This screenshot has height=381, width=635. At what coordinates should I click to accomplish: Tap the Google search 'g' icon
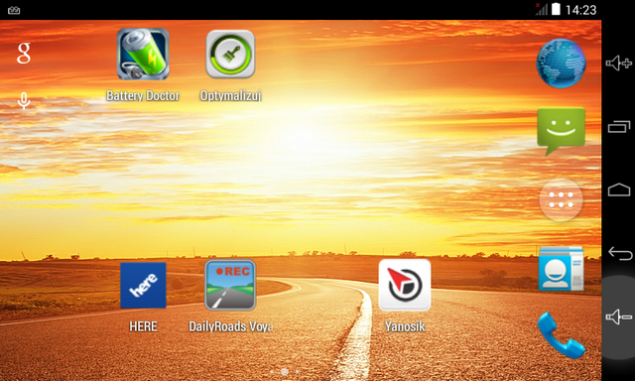tap(24, 54)
